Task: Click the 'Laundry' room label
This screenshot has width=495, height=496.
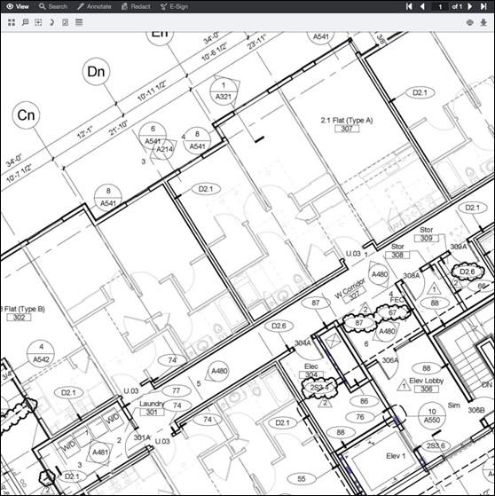Action: 152,404
